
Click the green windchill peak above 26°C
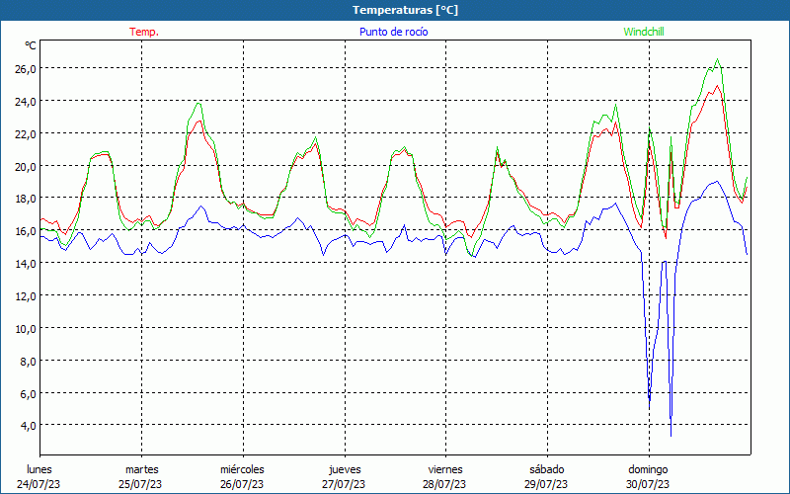pyautogui.click(x=718, y=59)
